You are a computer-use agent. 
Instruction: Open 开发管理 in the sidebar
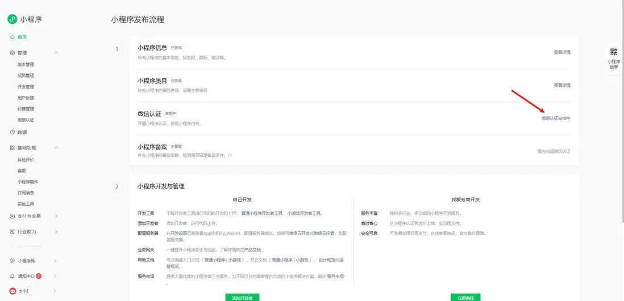[26, 87]
